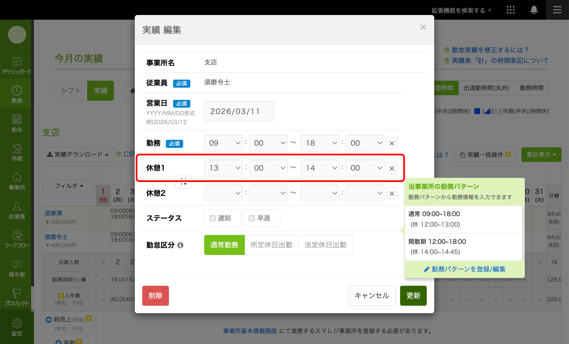569x344 pixels.
Task: Check the 遅刻 late checkbox
Action: point(213,218)
